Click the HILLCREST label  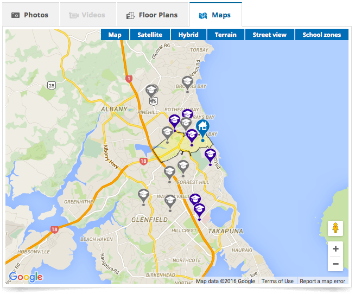pos(184,231)
